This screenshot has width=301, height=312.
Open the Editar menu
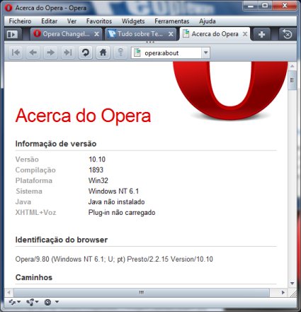(x=50, y=21)
